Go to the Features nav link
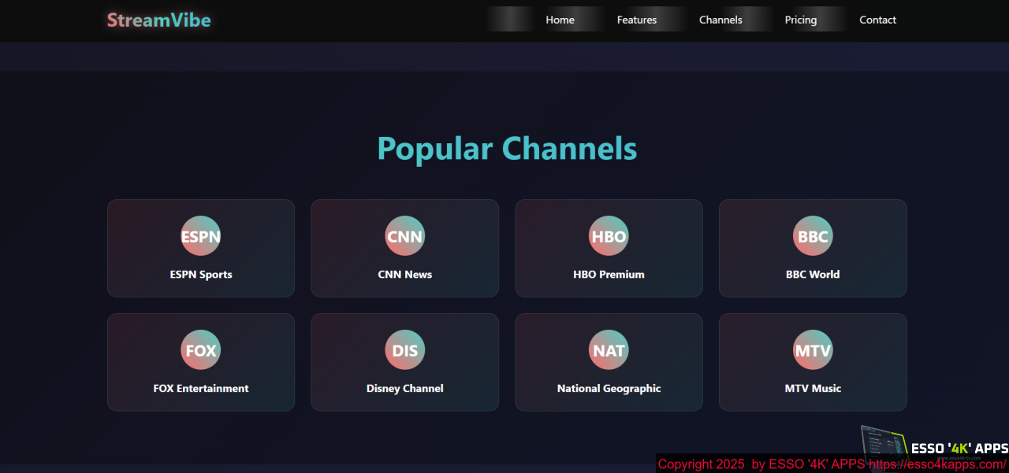 [637, 20]
